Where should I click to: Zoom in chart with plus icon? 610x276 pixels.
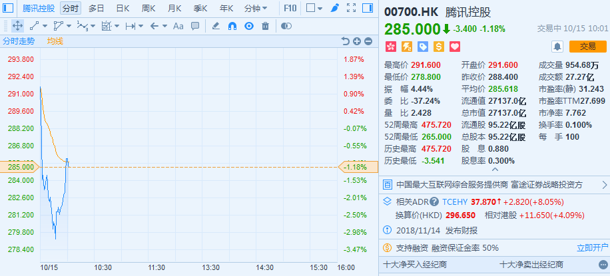pos(357,41)
